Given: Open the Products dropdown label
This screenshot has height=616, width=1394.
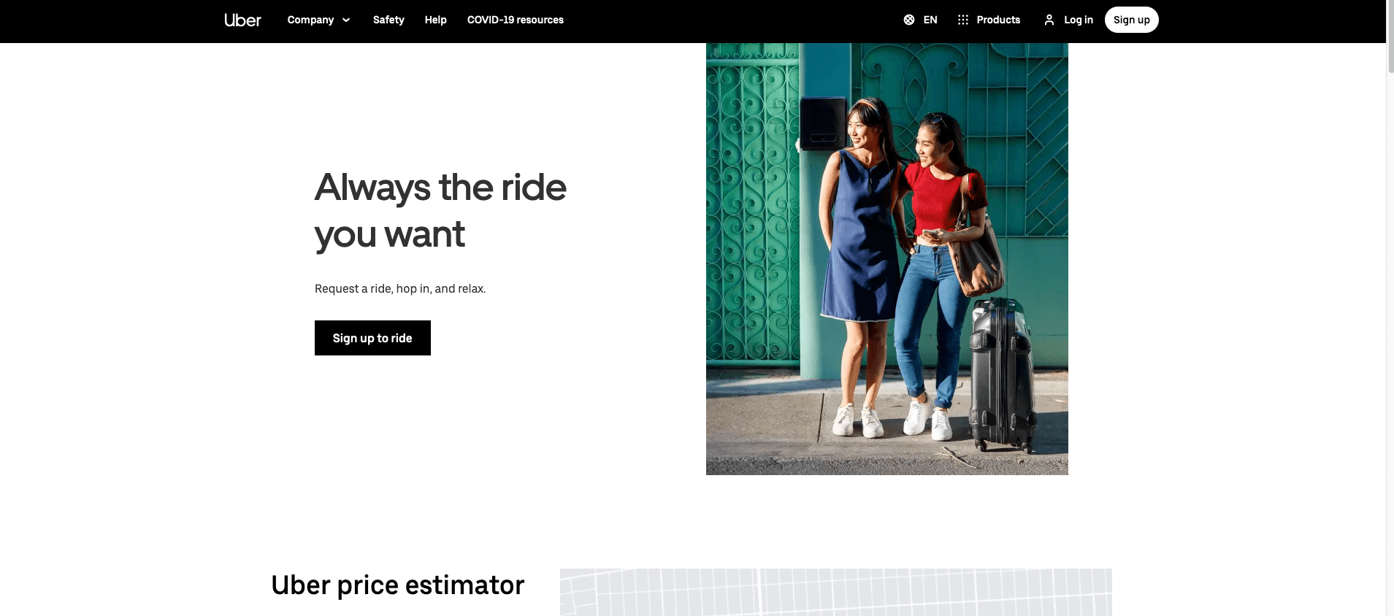Looking at the screenshot, I should [998, 20].
